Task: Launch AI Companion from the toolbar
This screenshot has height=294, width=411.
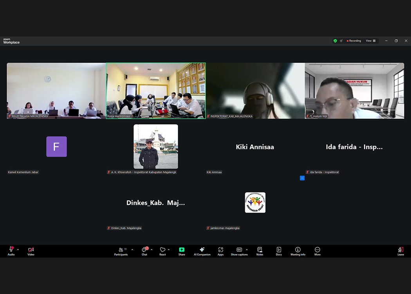Action: [202, 251]
